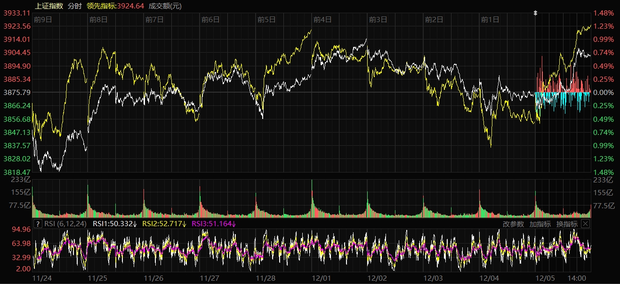This screenshot has height=284, width=620.
Task: Click the 11/27 date on the time axis
Action: [x=209, y=278]
